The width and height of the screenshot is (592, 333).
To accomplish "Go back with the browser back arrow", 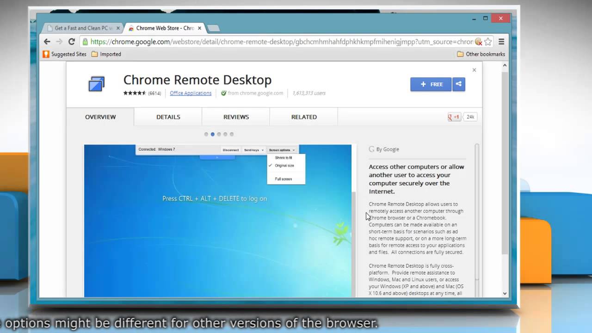I will click(x=47, y=42).
